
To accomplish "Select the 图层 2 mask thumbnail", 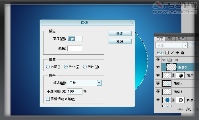I will [x=180, y=100].
